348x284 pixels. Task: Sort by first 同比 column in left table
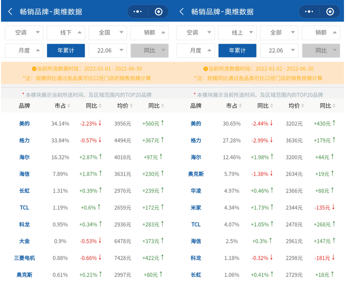[94, 106]
